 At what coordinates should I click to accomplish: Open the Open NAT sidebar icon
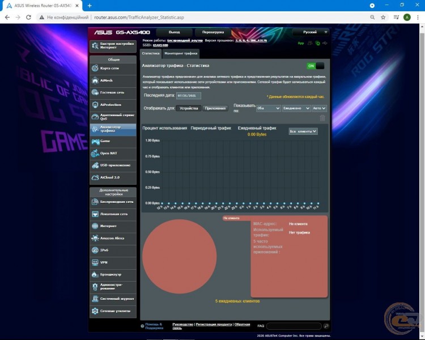point(95,153)
